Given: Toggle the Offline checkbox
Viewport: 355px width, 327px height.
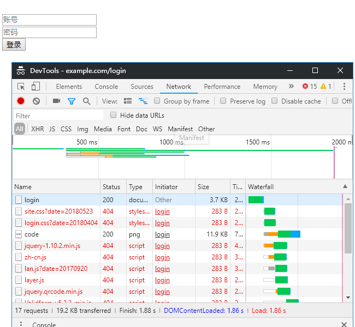Looking at the screenshot, I should pos(335,101).
